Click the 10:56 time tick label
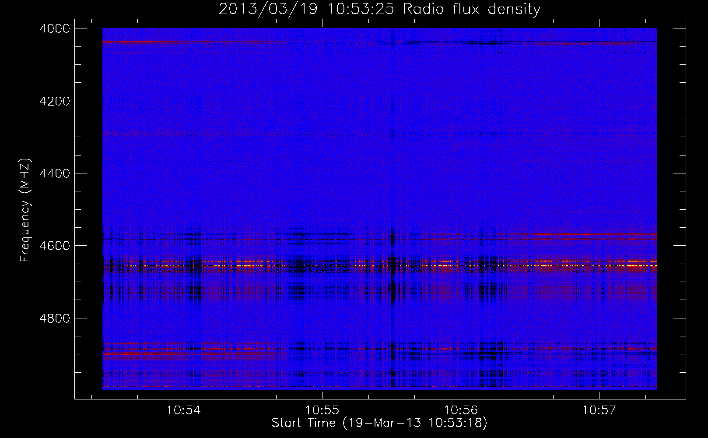The height and width of the screenshot is (438, 708). pos(461,410)
